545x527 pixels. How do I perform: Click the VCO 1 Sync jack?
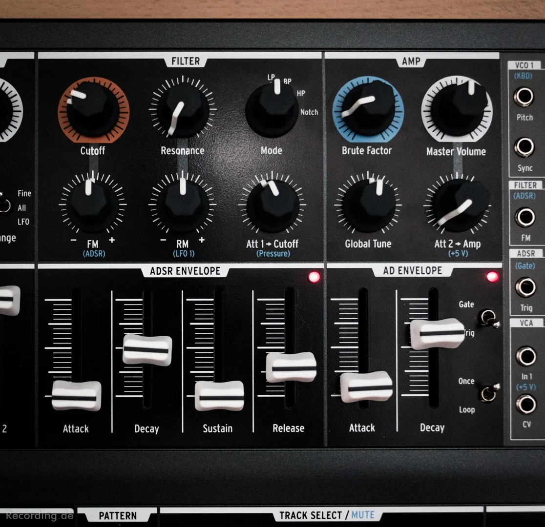click(x=524, y=147)
